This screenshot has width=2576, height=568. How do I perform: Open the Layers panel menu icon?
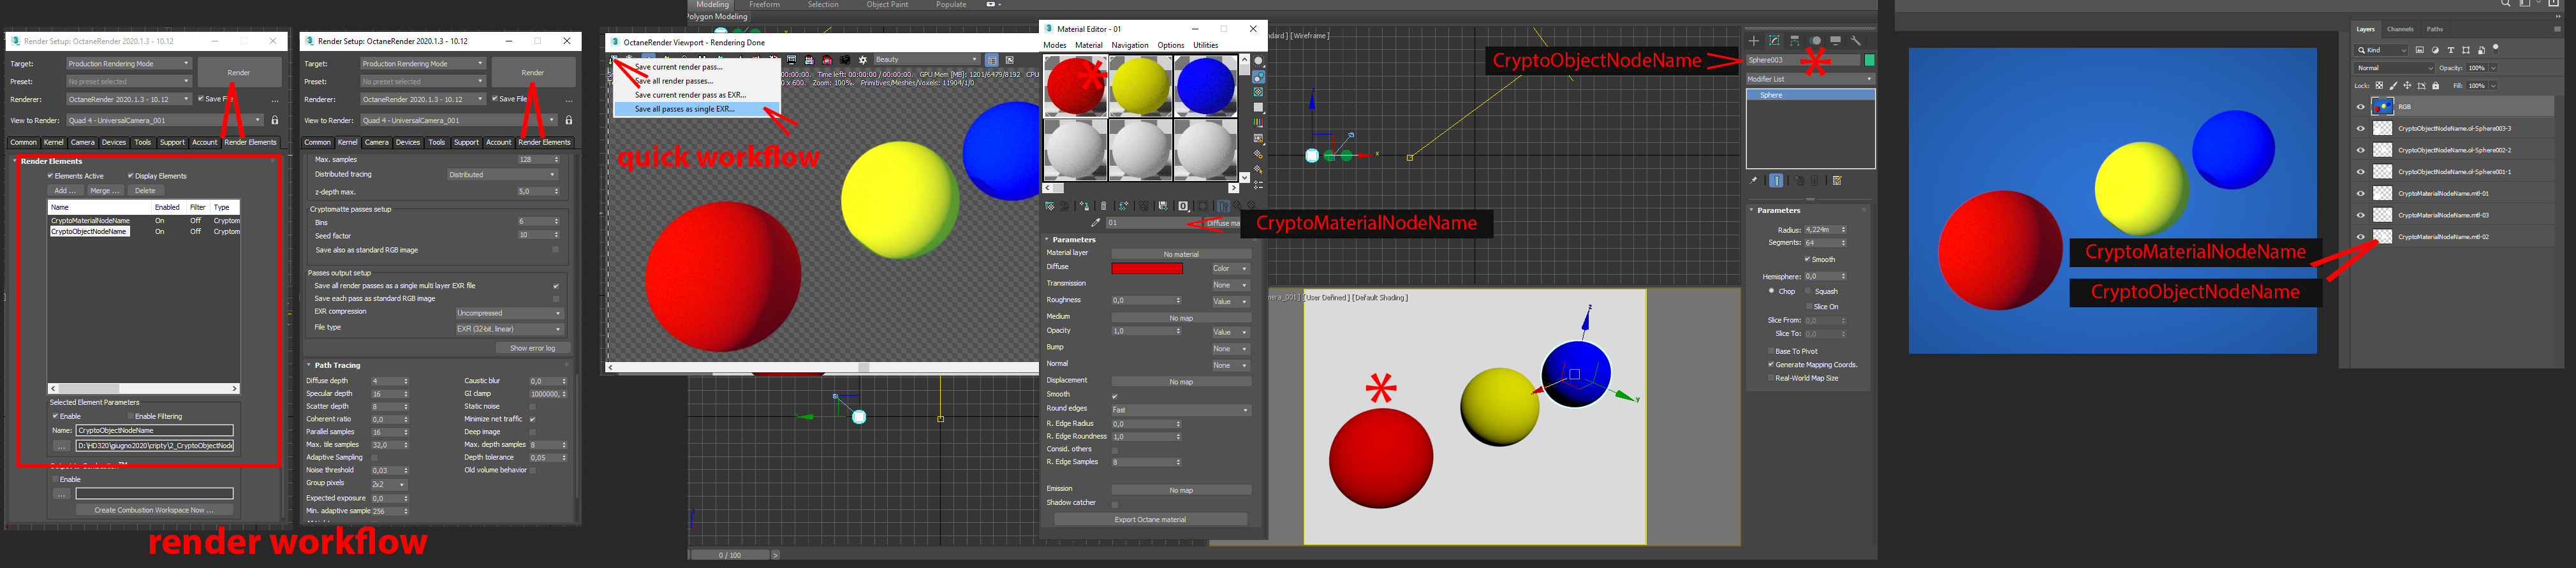pos(2557,29)
